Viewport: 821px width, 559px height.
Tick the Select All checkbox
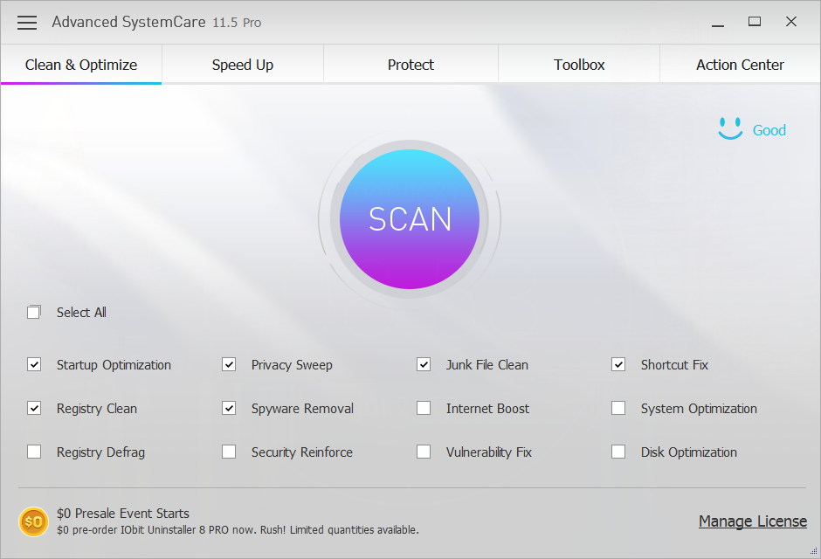pyautogui.click(x=33, y=313)
